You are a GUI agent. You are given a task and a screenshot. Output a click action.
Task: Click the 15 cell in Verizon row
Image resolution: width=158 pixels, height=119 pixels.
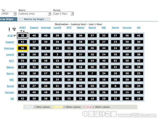click(127, 92)
